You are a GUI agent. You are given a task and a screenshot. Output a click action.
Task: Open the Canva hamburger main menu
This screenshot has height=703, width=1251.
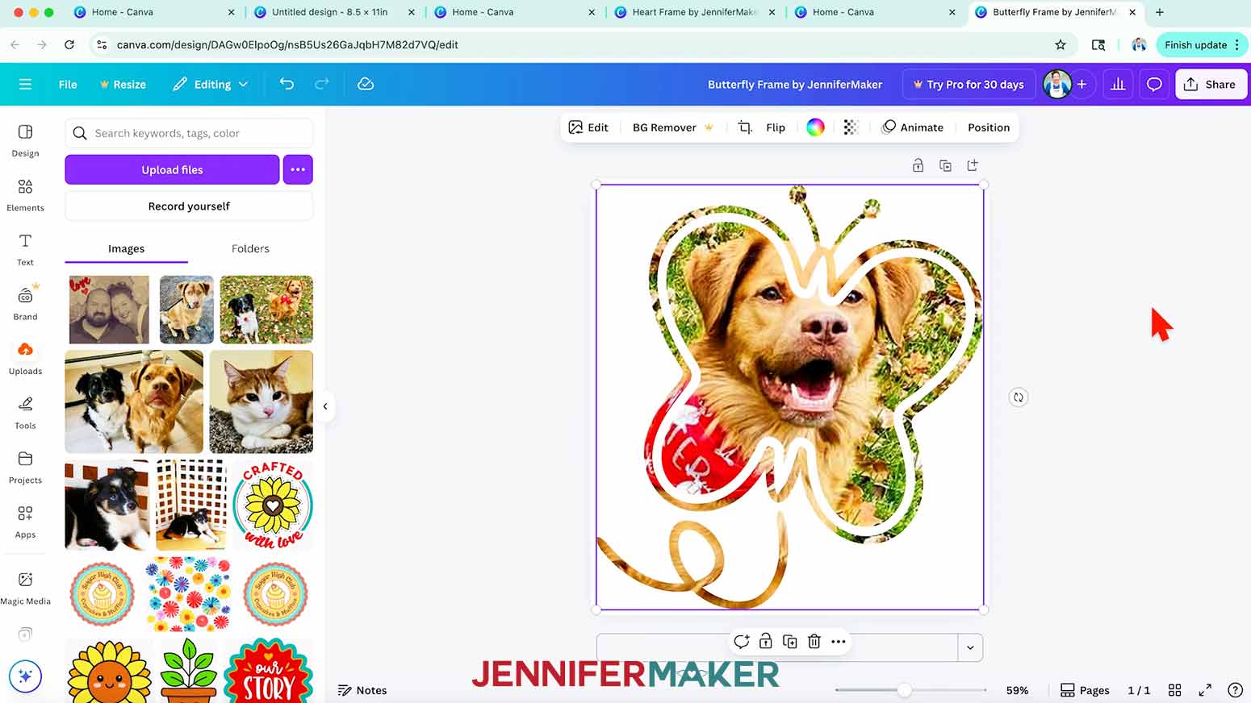pos(25,84)
